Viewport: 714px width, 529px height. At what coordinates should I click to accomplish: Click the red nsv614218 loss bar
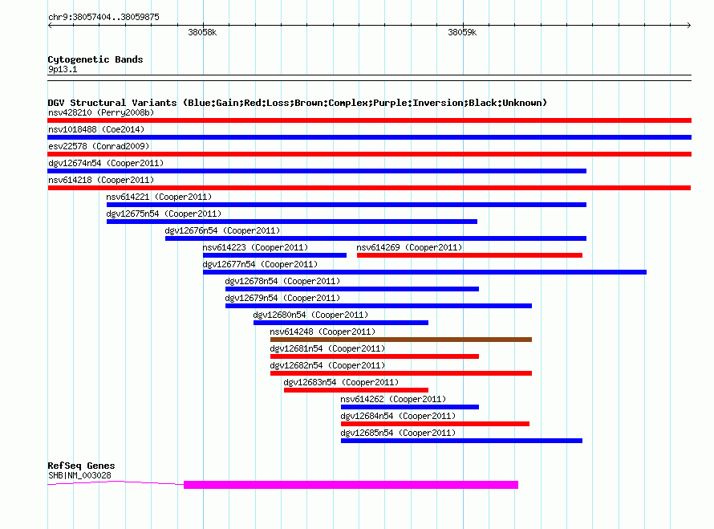[369, 188]
